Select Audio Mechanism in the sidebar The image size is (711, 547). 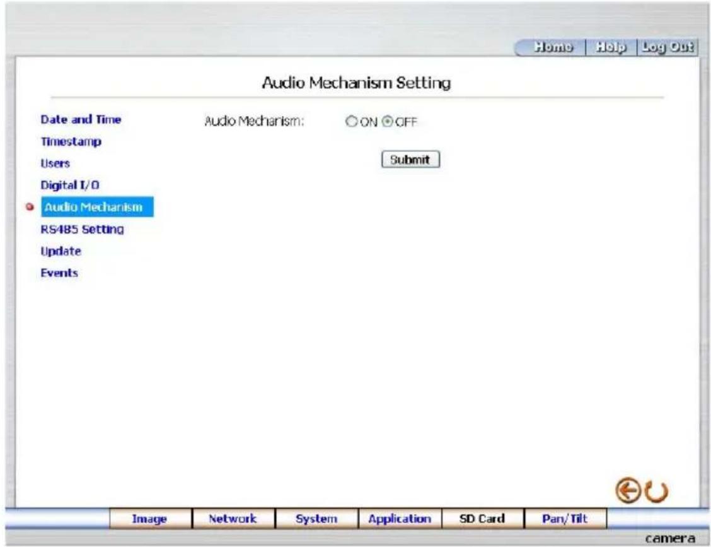pos(97,207)
